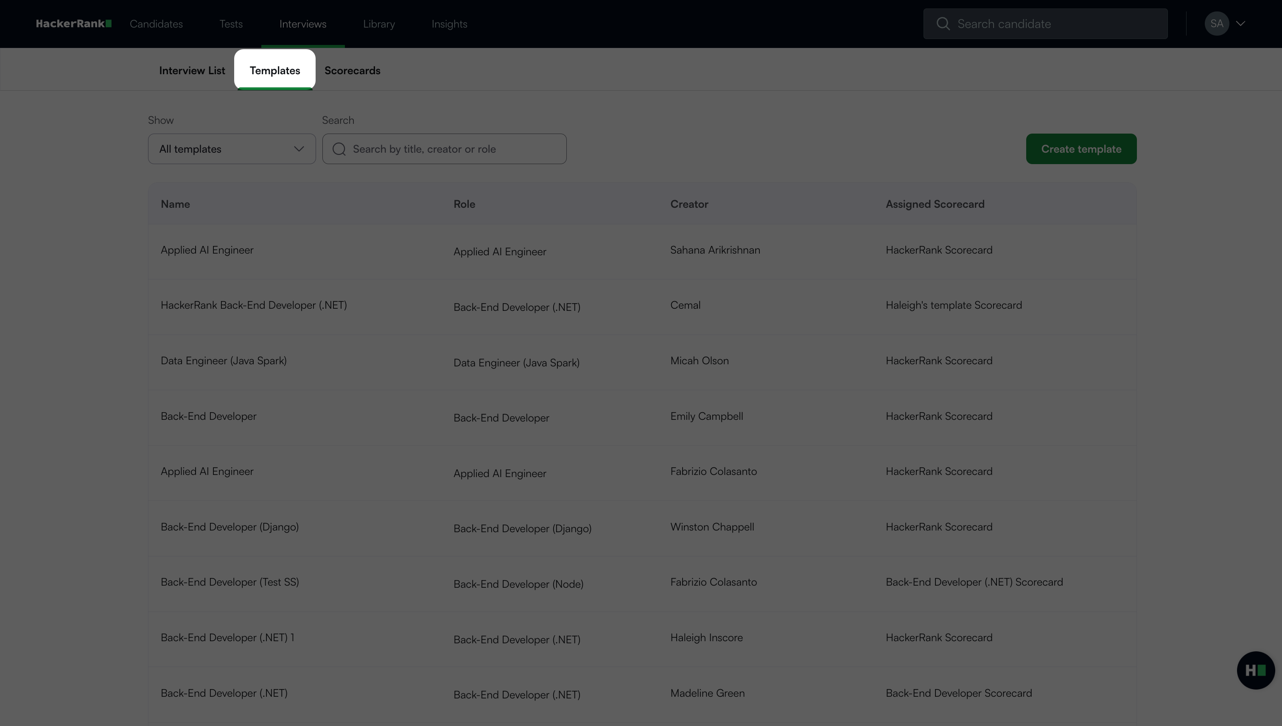The image size is (1282, 726).
Task: Go to the Interview List tab
Action: 192,70
